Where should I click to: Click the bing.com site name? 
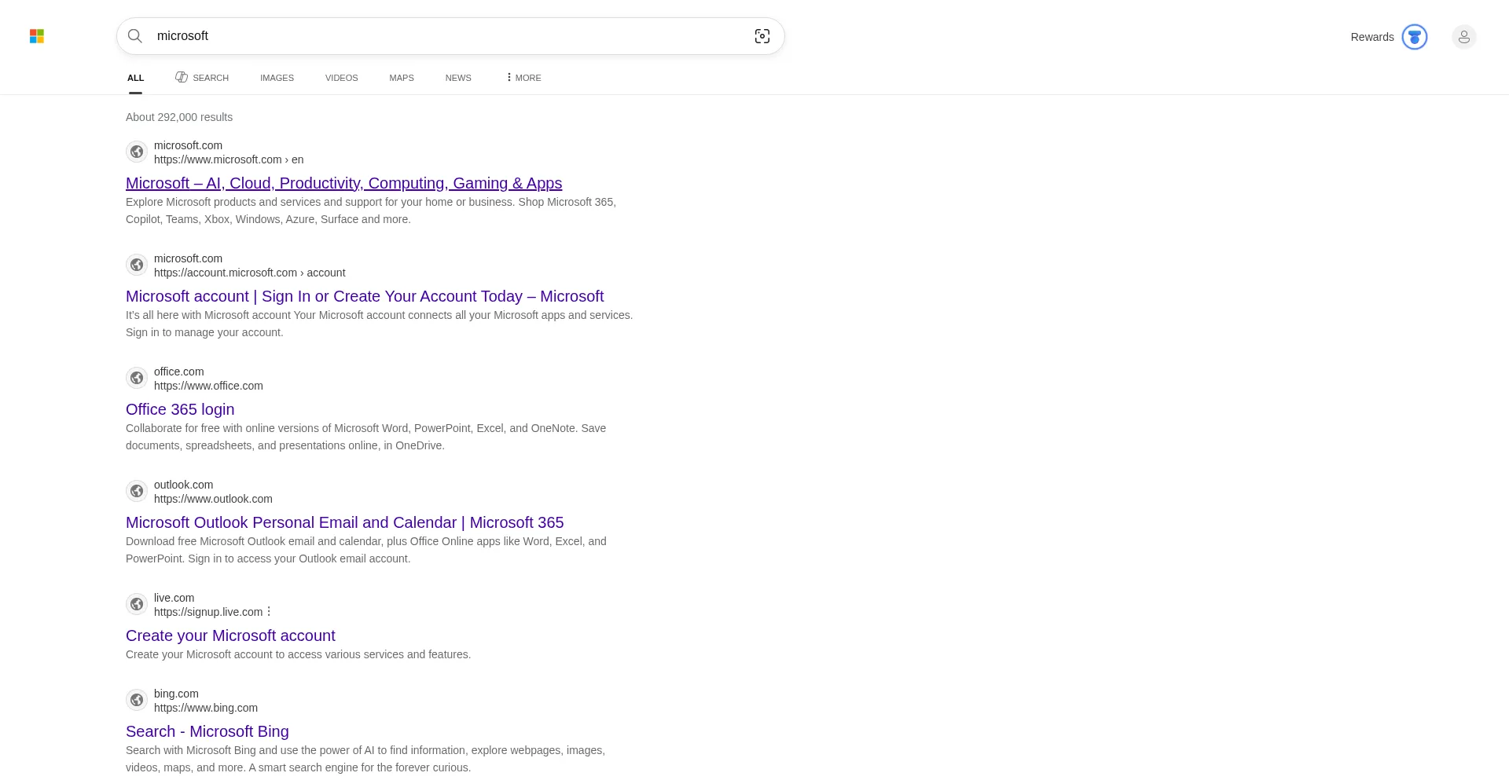pos(176,694)
